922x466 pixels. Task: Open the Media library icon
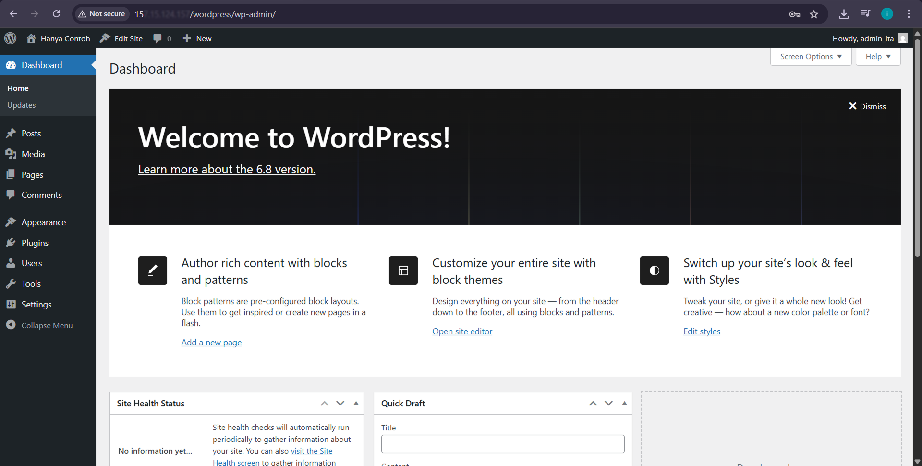(11, 154)
